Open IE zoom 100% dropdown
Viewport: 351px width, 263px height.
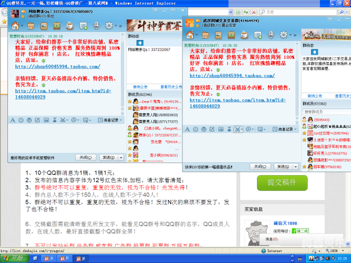coord(343,251)
